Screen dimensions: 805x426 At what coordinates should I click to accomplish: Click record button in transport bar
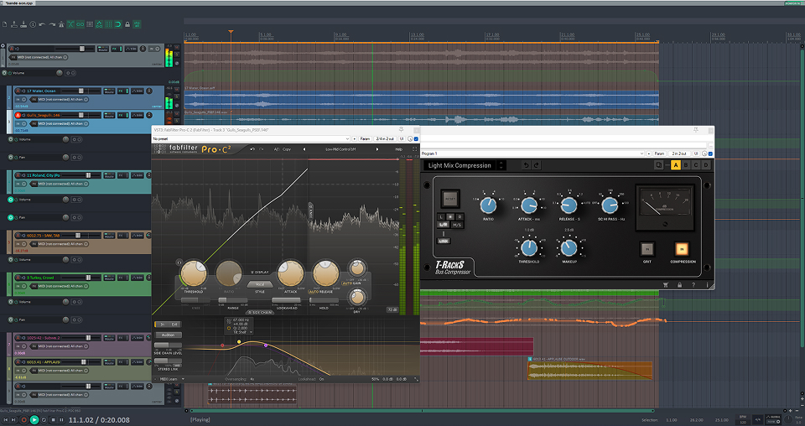click(24, 420)
